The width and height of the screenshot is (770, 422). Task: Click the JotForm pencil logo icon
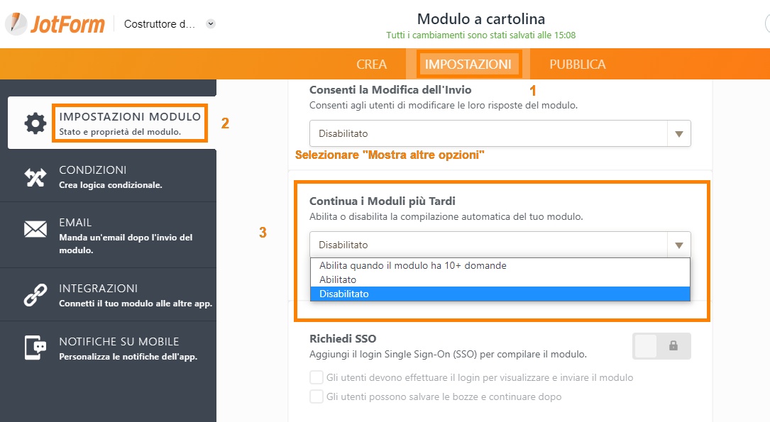(x=16, y=23)
